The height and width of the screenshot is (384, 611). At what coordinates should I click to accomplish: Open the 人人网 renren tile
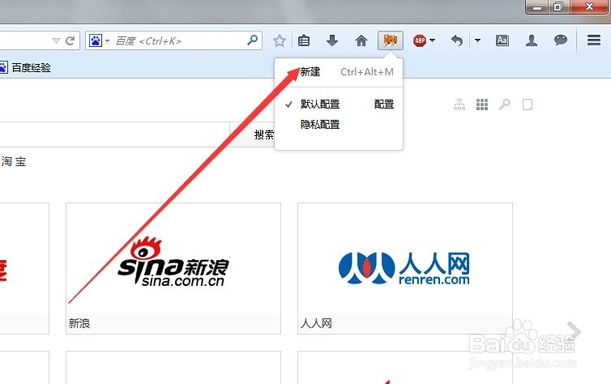[x=405, y=268]
